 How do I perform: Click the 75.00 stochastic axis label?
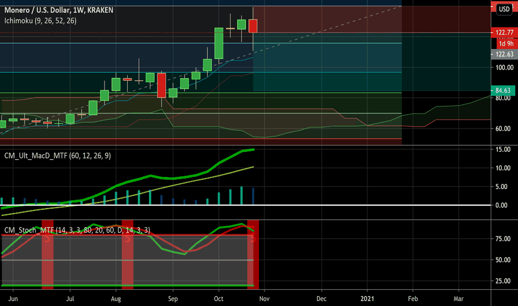(503, 239)
